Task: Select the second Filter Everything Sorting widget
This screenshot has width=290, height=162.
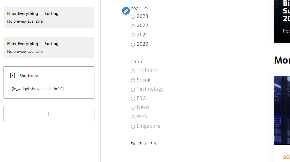Action: tap(49, 47)
